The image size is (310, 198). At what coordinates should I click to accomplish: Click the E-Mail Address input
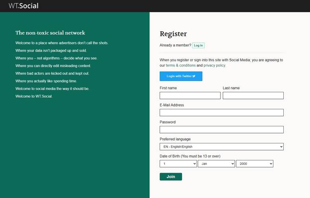point(222,112)
